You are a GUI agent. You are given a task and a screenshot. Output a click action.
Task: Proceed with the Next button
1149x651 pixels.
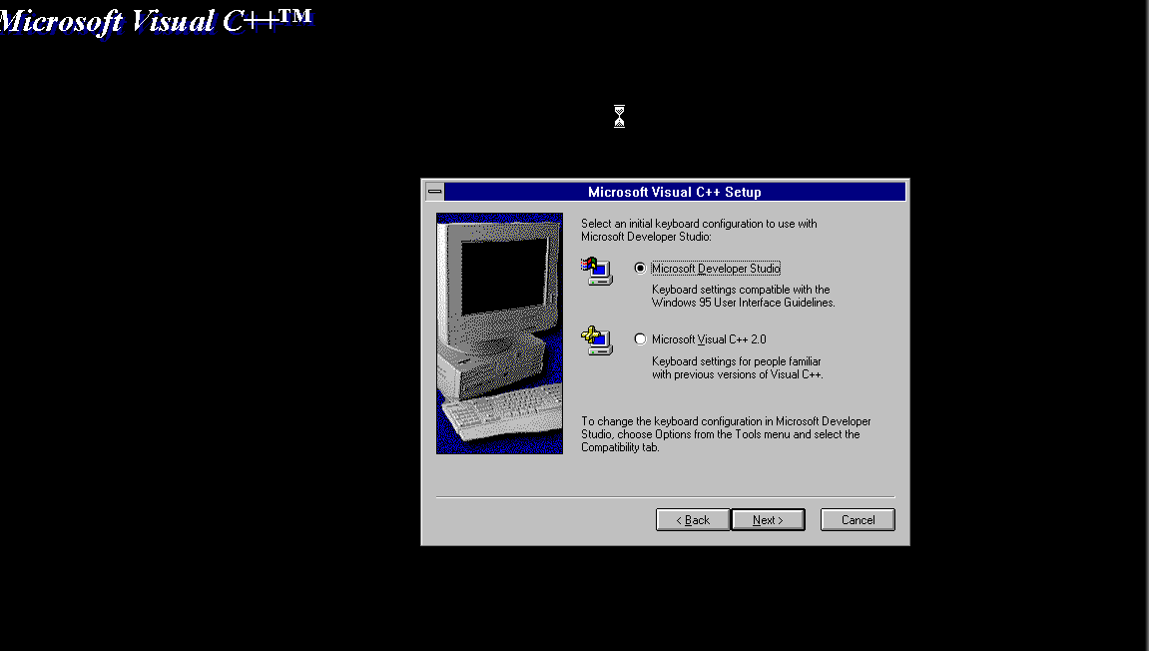[x=768, y=520]
